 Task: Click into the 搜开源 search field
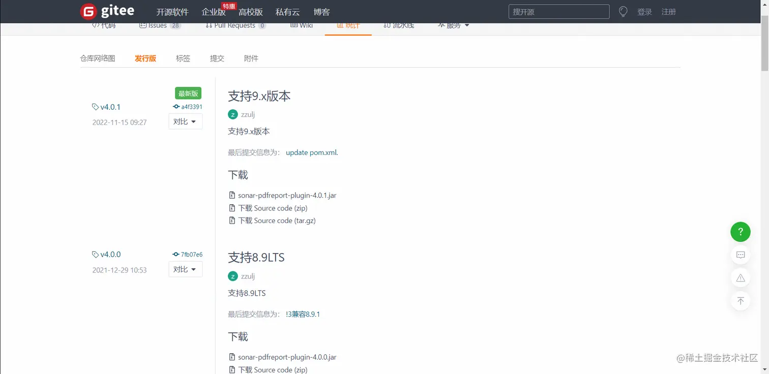558,11
